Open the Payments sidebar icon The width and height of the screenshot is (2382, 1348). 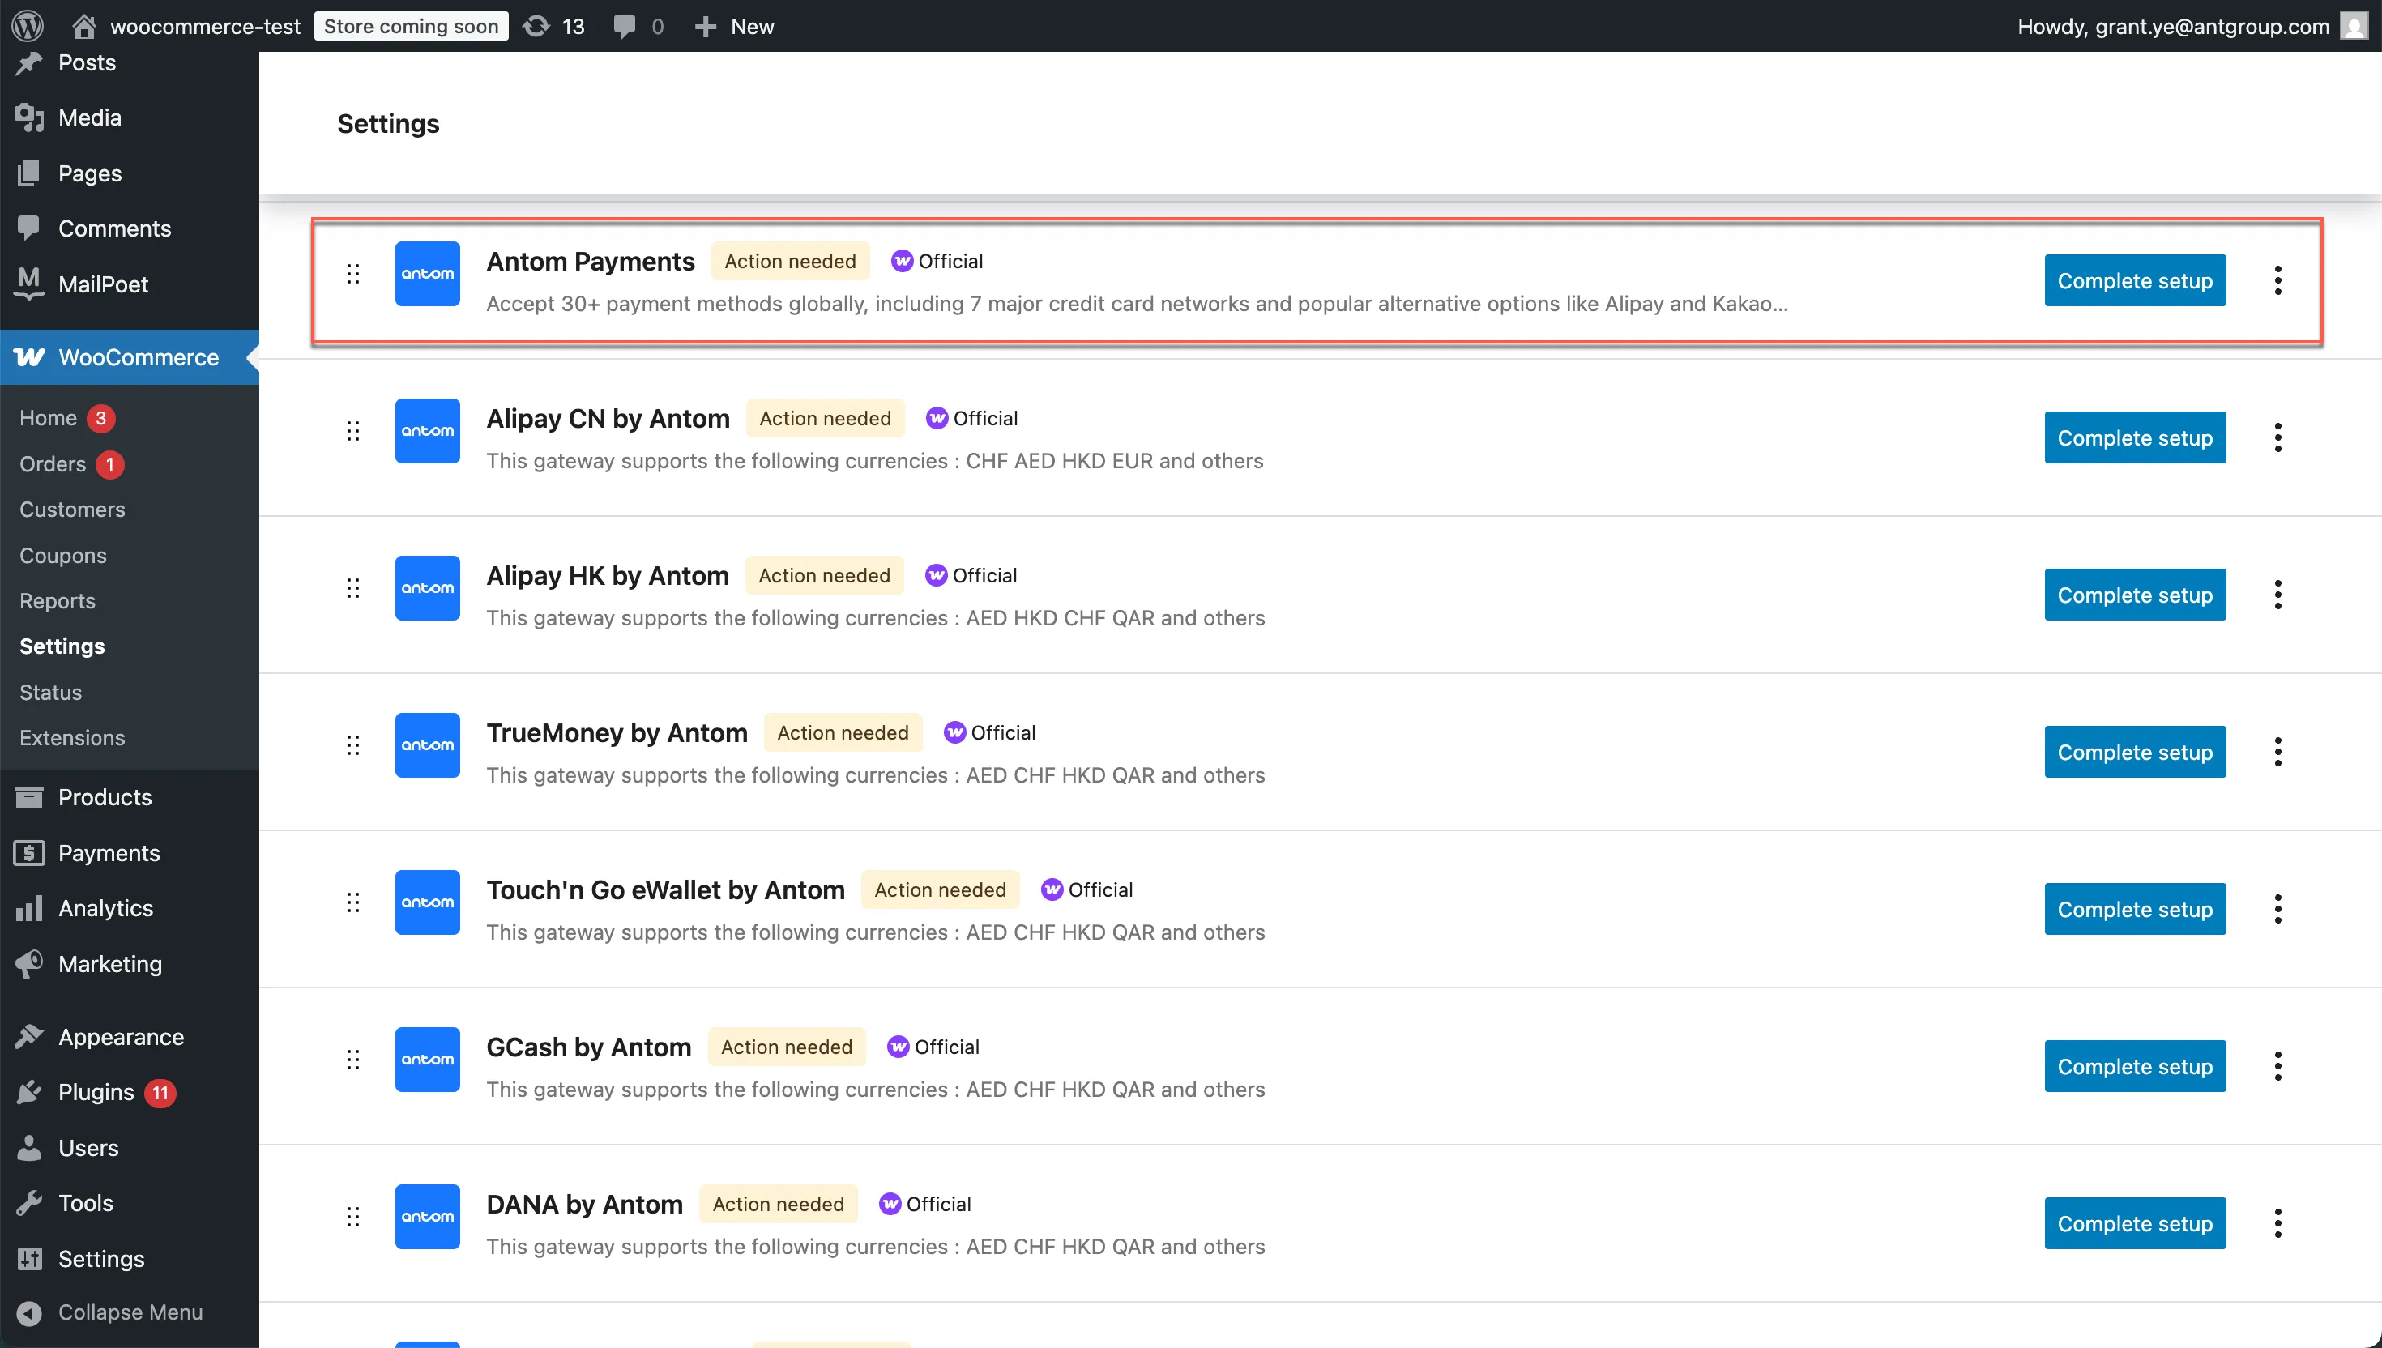pyautogui.click(x=30, y=853)
